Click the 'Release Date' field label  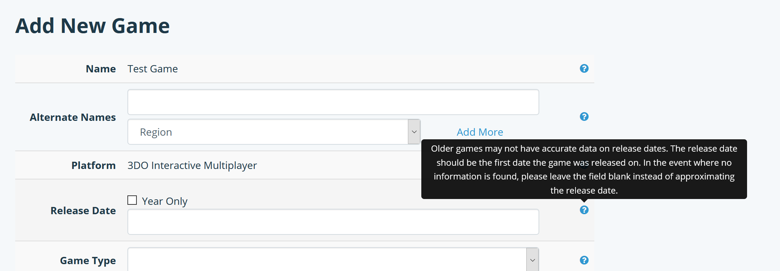[83, 211]
